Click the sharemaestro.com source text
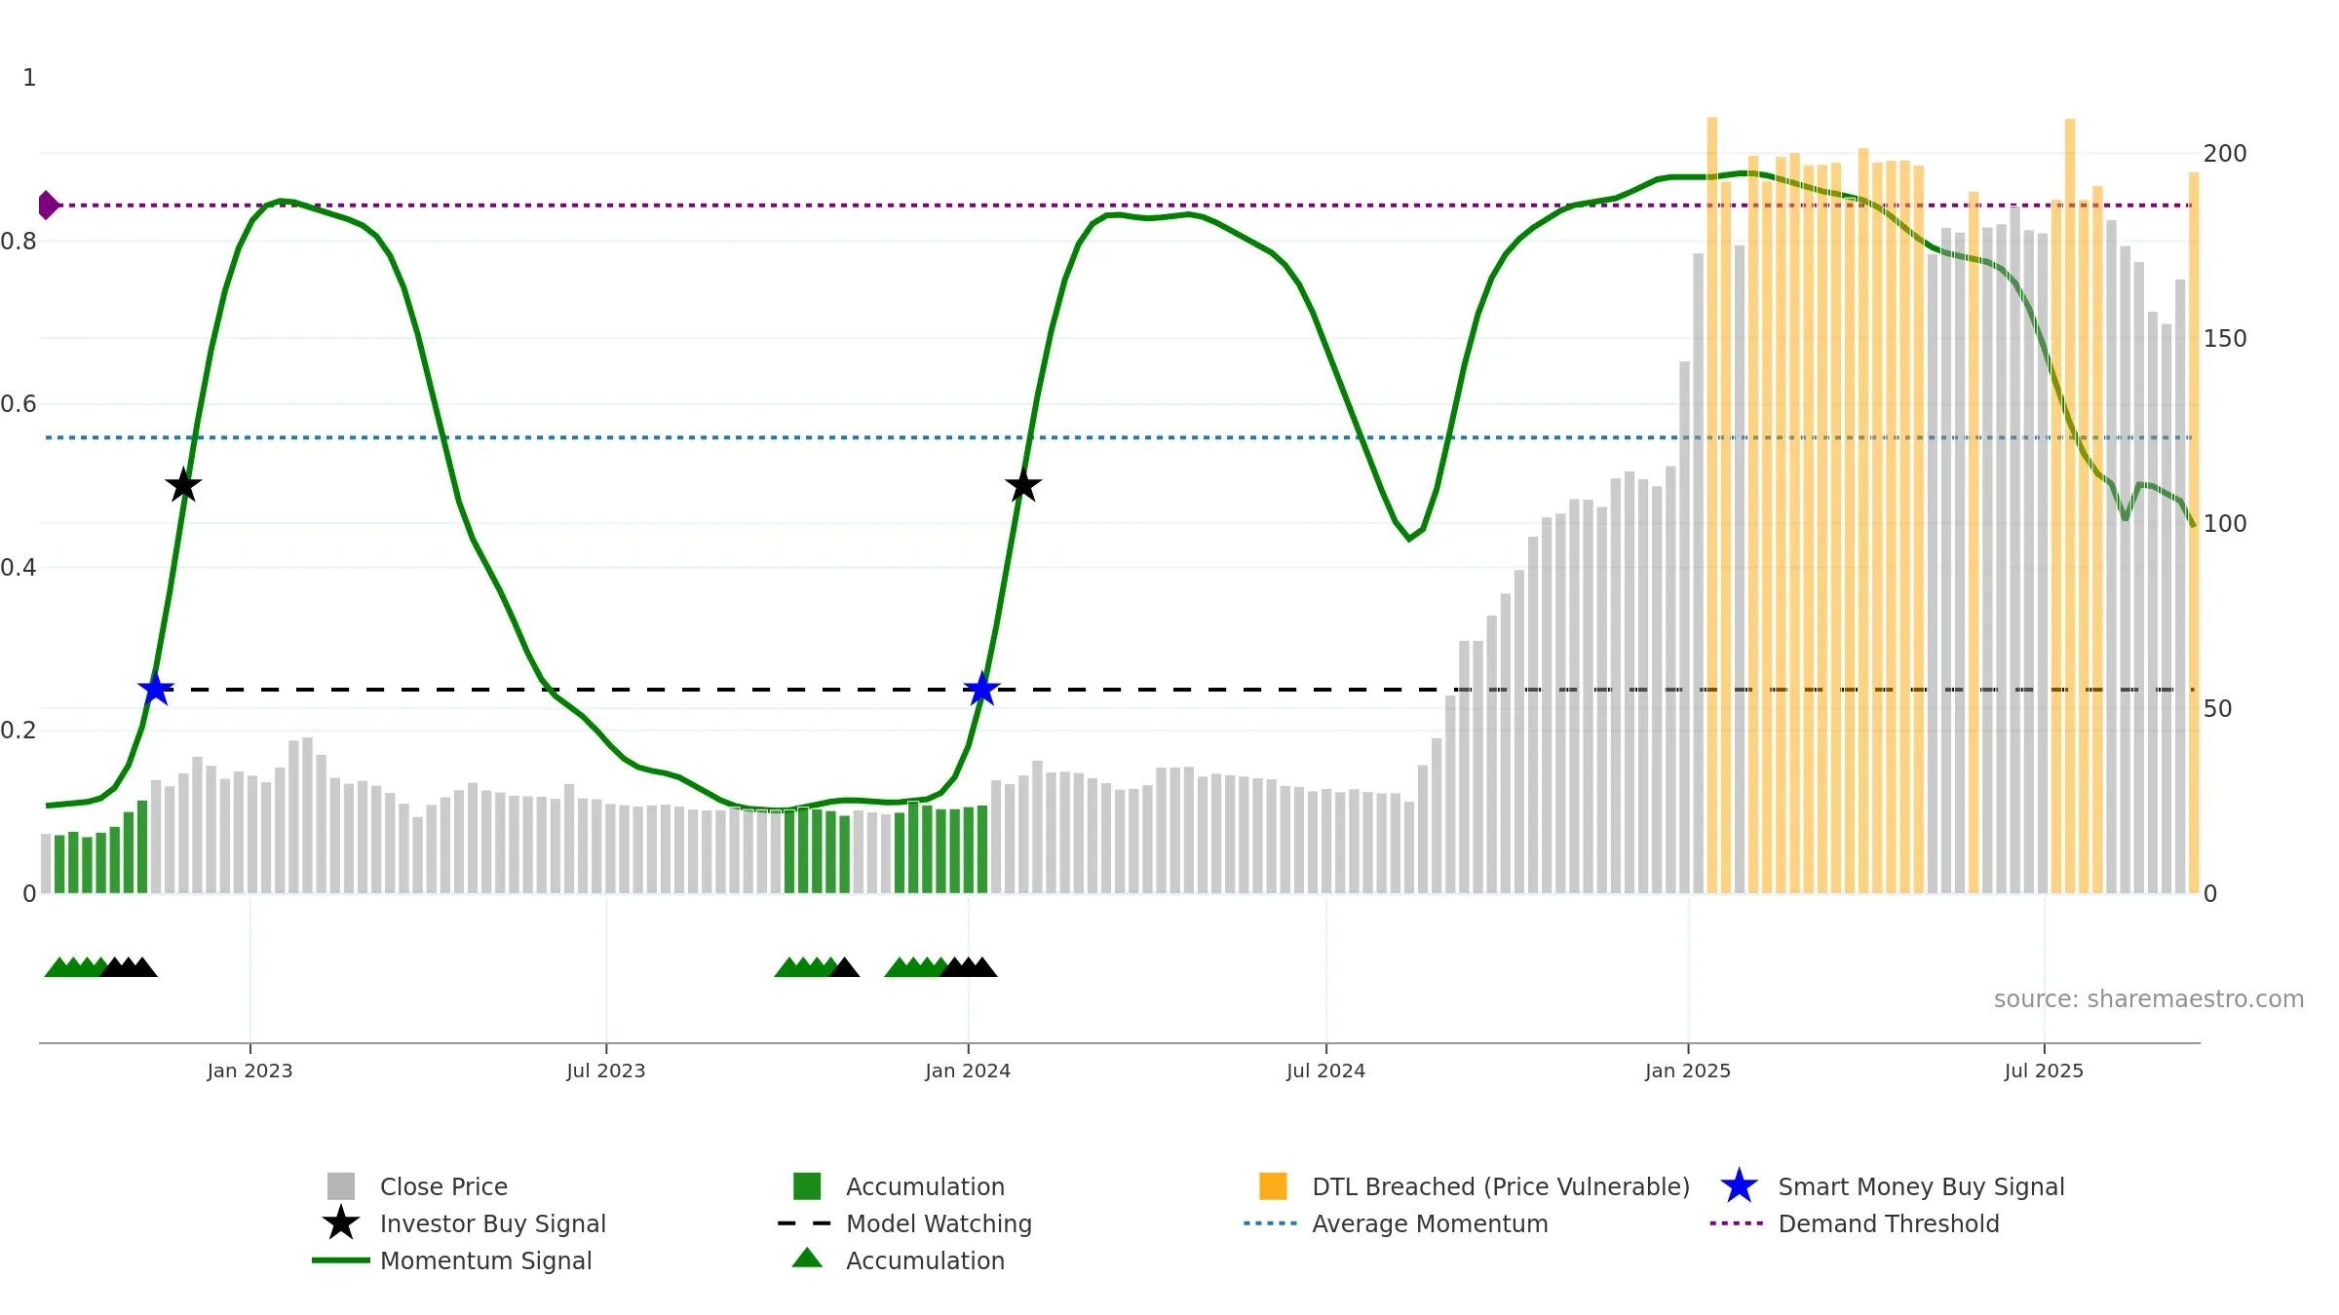 tap(2148, 999)
